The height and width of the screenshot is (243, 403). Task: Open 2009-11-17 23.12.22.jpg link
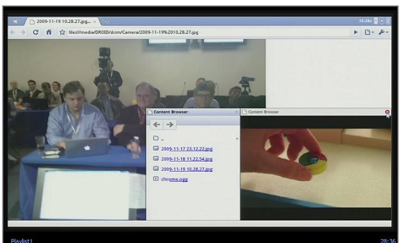point(187,149)
